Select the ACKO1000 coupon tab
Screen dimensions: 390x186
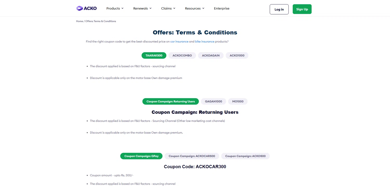237,55
